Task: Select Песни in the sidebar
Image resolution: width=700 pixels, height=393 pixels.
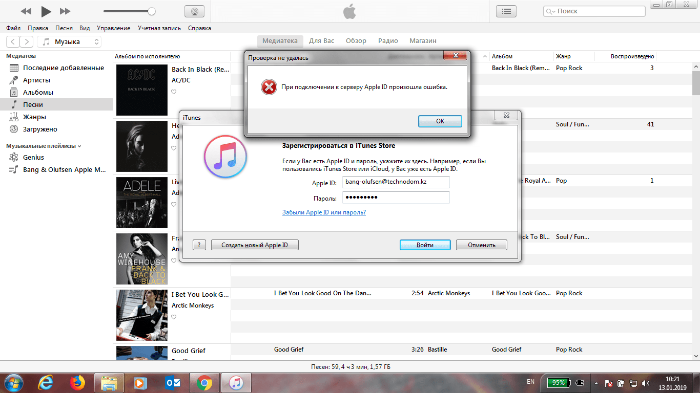Action: [x=56, y=104]
